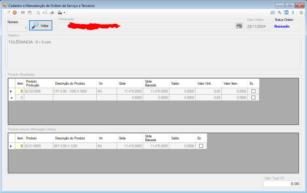Click the network nodes toolbar icon
This screenshot has width=307, height=193.
click(x=45, y=13)
